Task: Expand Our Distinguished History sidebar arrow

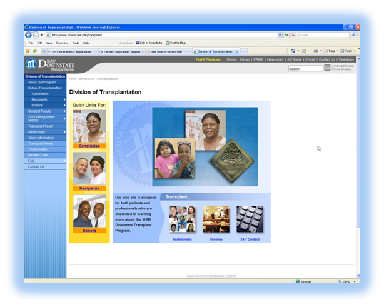Action: [x=64, y=119]
